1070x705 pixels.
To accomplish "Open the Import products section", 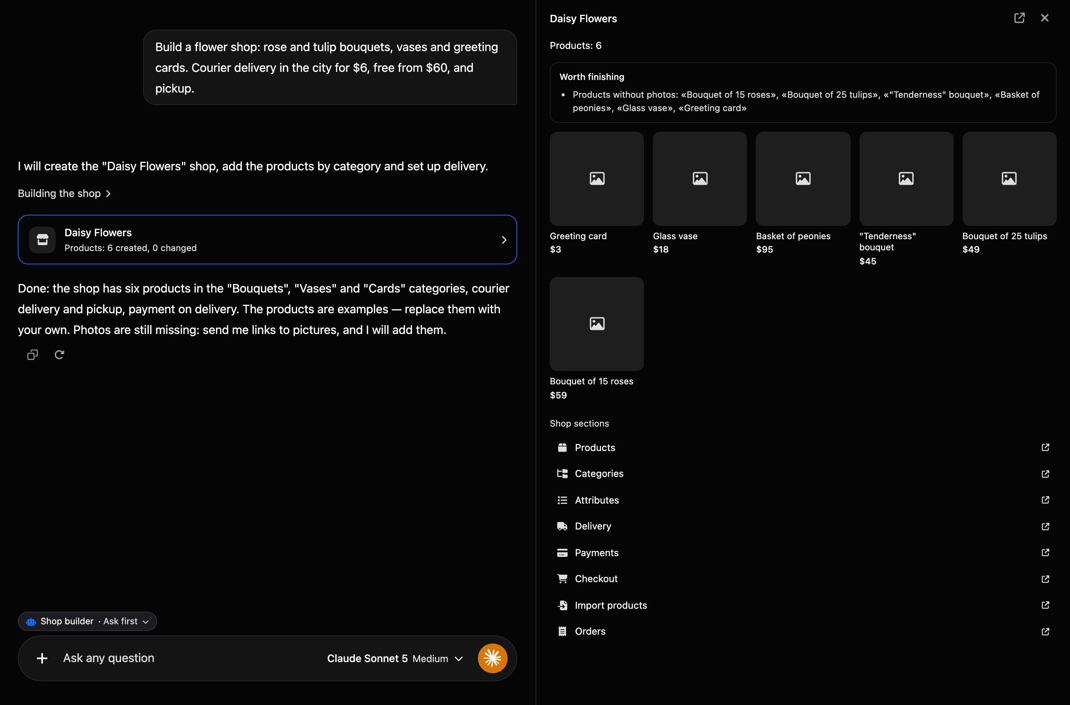I will (803, 605).
